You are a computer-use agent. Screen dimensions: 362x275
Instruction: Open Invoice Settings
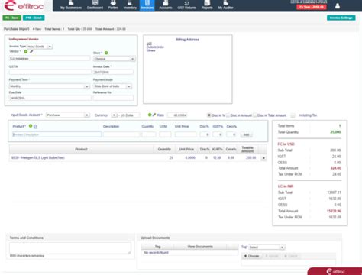coord(341,18)
